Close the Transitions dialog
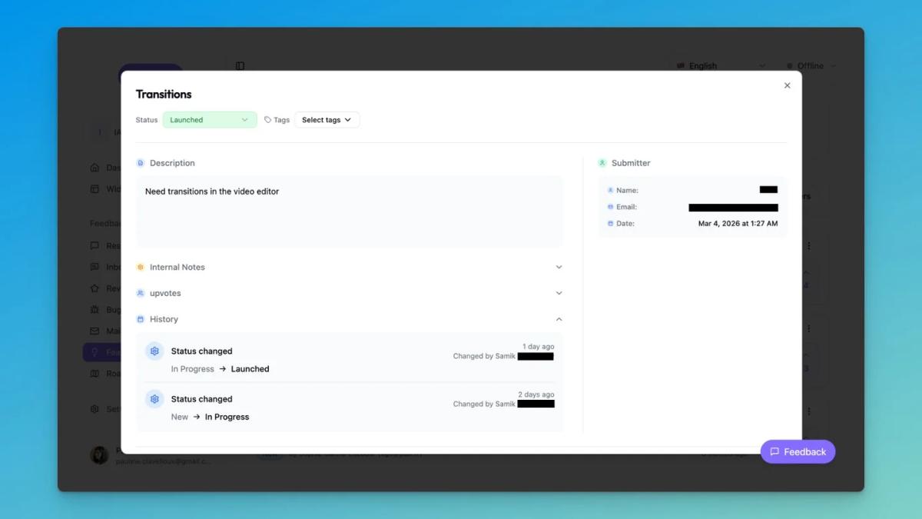 (787, 85)
